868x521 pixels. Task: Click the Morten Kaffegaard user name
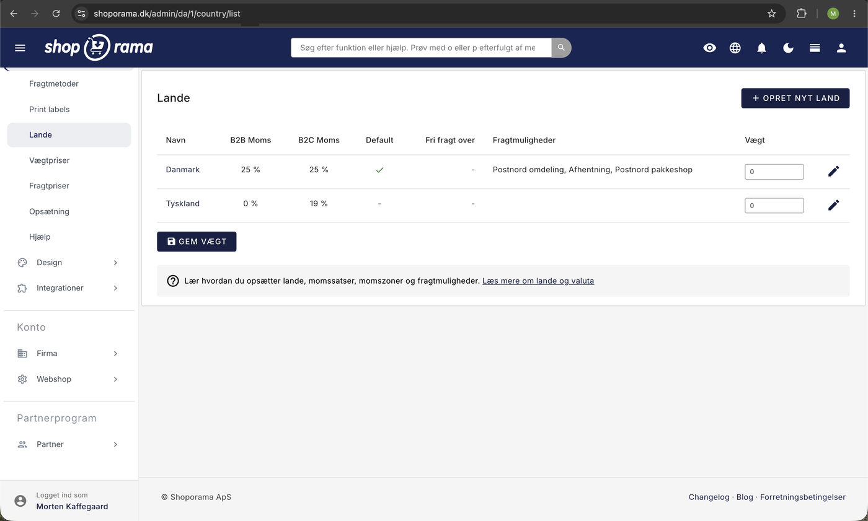point(72,506)
